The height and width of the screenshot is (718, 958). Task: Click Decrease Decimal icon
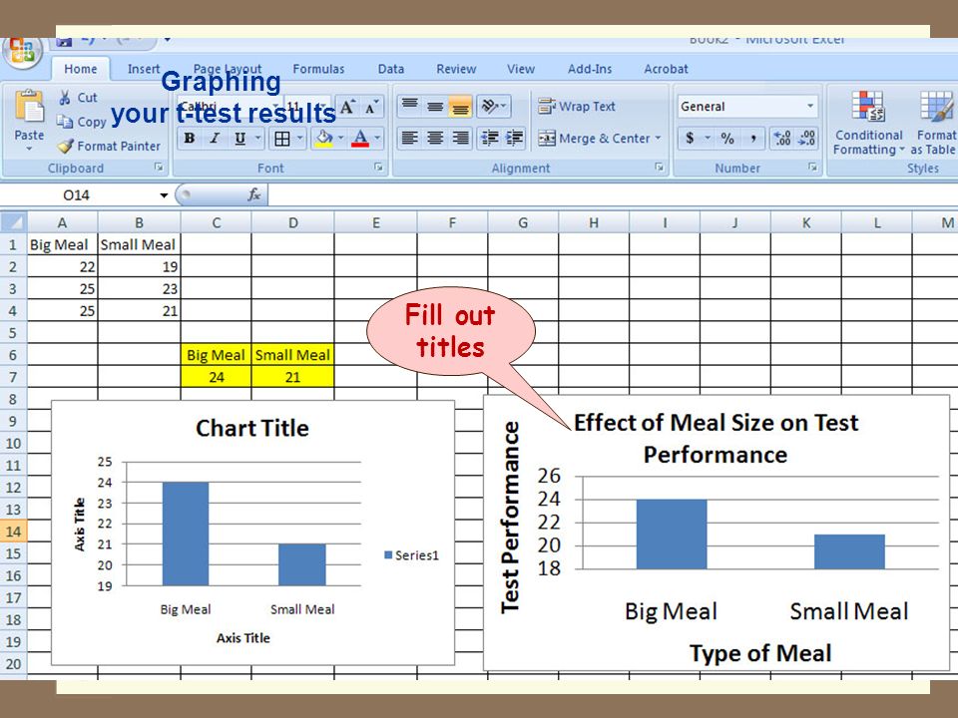pos(806,138)
